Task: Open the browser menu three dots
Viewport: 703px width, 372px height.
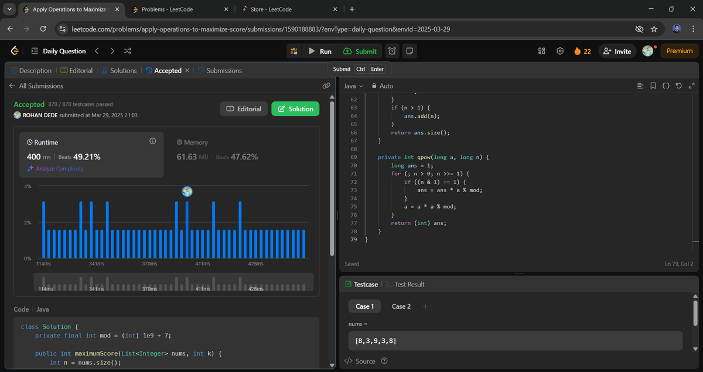Action: point(694,29)
